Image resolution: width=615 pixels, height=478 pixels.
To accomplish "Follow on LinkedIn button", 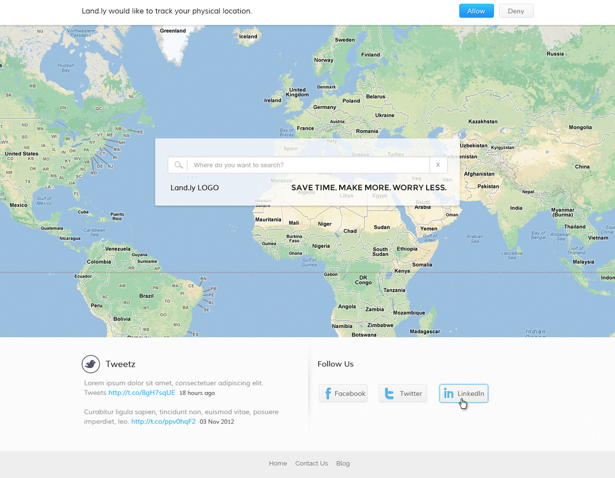I will click(464, 393).
